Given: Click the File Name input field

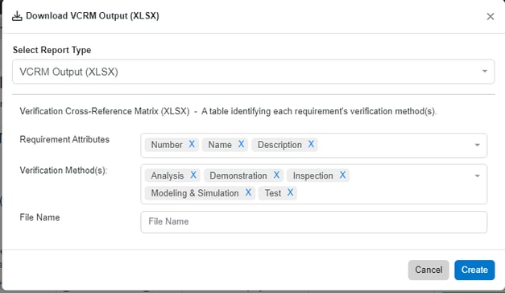Looking at the screenshot, I should [x=313, y=222].
